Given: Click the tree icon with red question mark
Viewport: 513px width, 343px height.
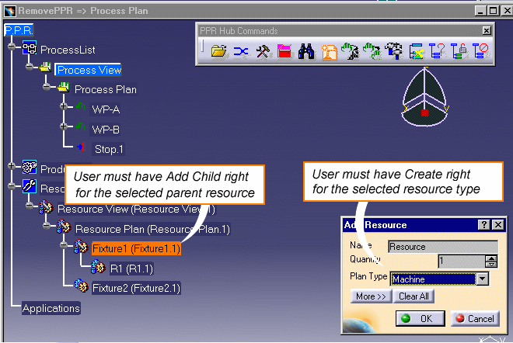Looking at the screenshot, I should [437, 52].
